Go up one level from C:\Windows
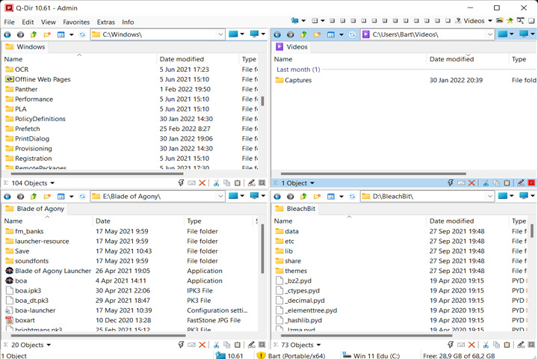Screen dimensions: 538x359 click(34, 34)
